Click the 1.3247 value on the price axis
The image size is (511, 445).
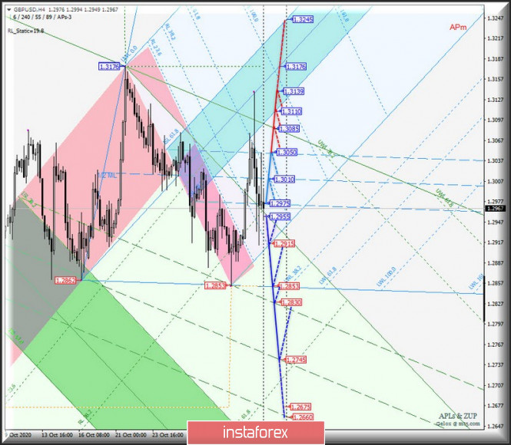tap(496, 18)
